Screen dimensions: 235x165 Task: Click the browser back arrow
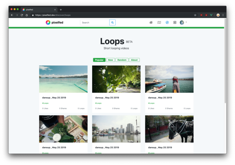[12, 15]
